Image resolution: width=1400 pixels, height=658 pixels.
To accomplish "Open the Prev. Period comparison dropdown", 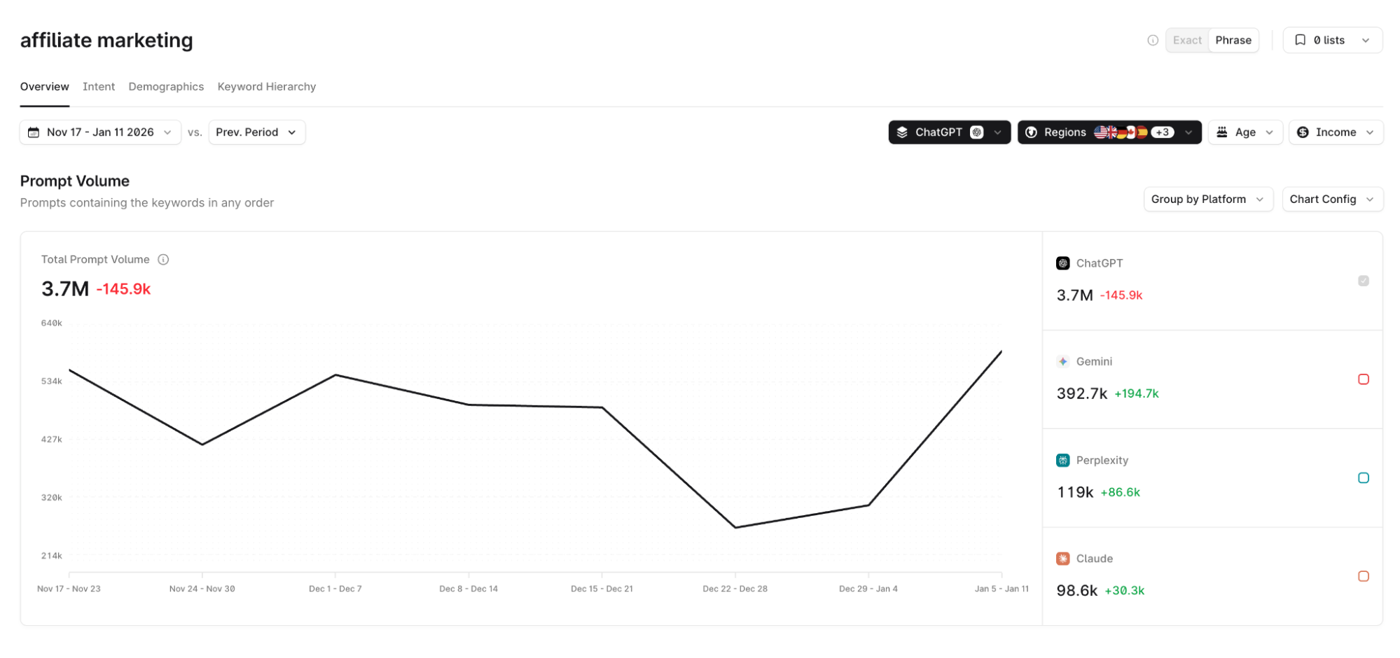I will point(256,132).
